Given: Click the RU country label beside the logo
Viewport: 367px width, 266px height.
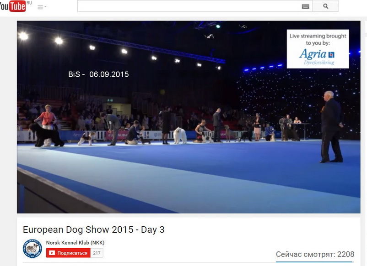Looking at the screenshot, I should coord(29,3).
